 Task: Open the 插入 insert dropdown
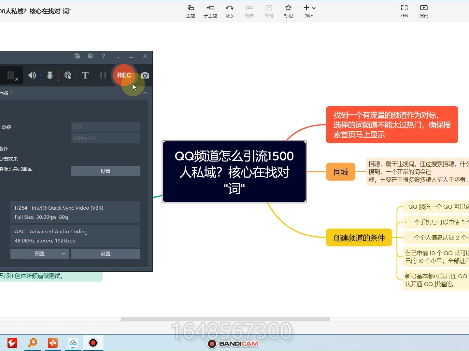309,11
